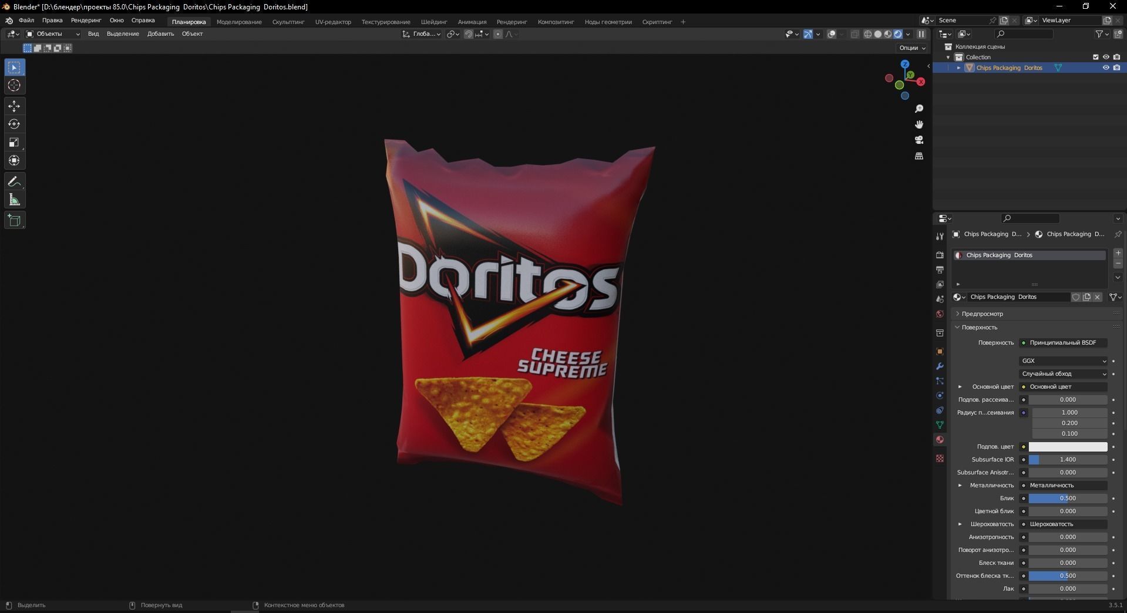Adjust the Subsurface IOR 1.400 slider
The height and width of the screenshot is (613, 1127).
point(1068,459)
